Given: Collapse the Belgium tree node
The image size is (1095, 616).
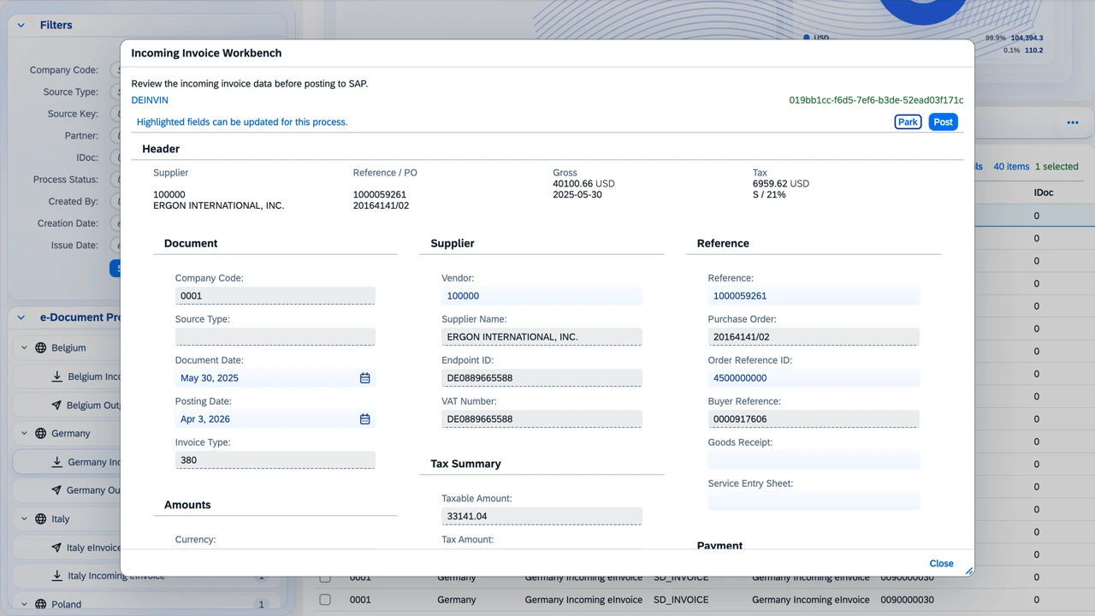Looking at the screenshot, I should click(x=24, y=348).
